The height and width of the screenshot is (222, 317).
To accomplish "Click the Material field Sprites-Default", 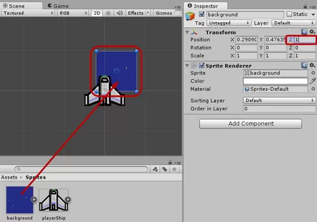I will (x=276, y=89).
